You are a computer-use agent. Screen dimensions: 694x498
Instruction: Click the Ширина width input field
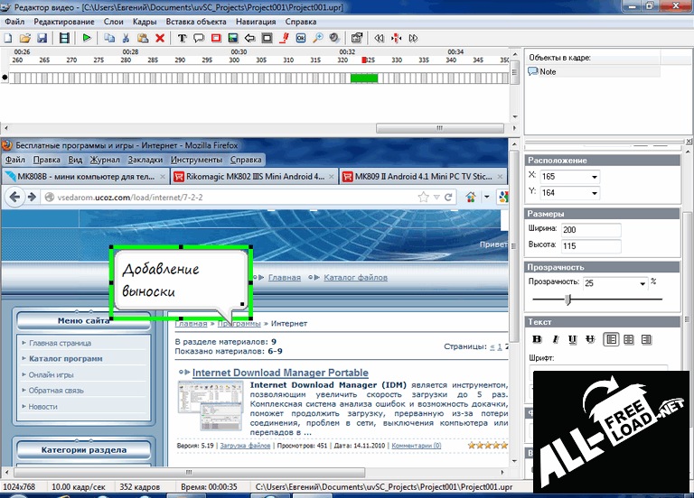point(590,230)
